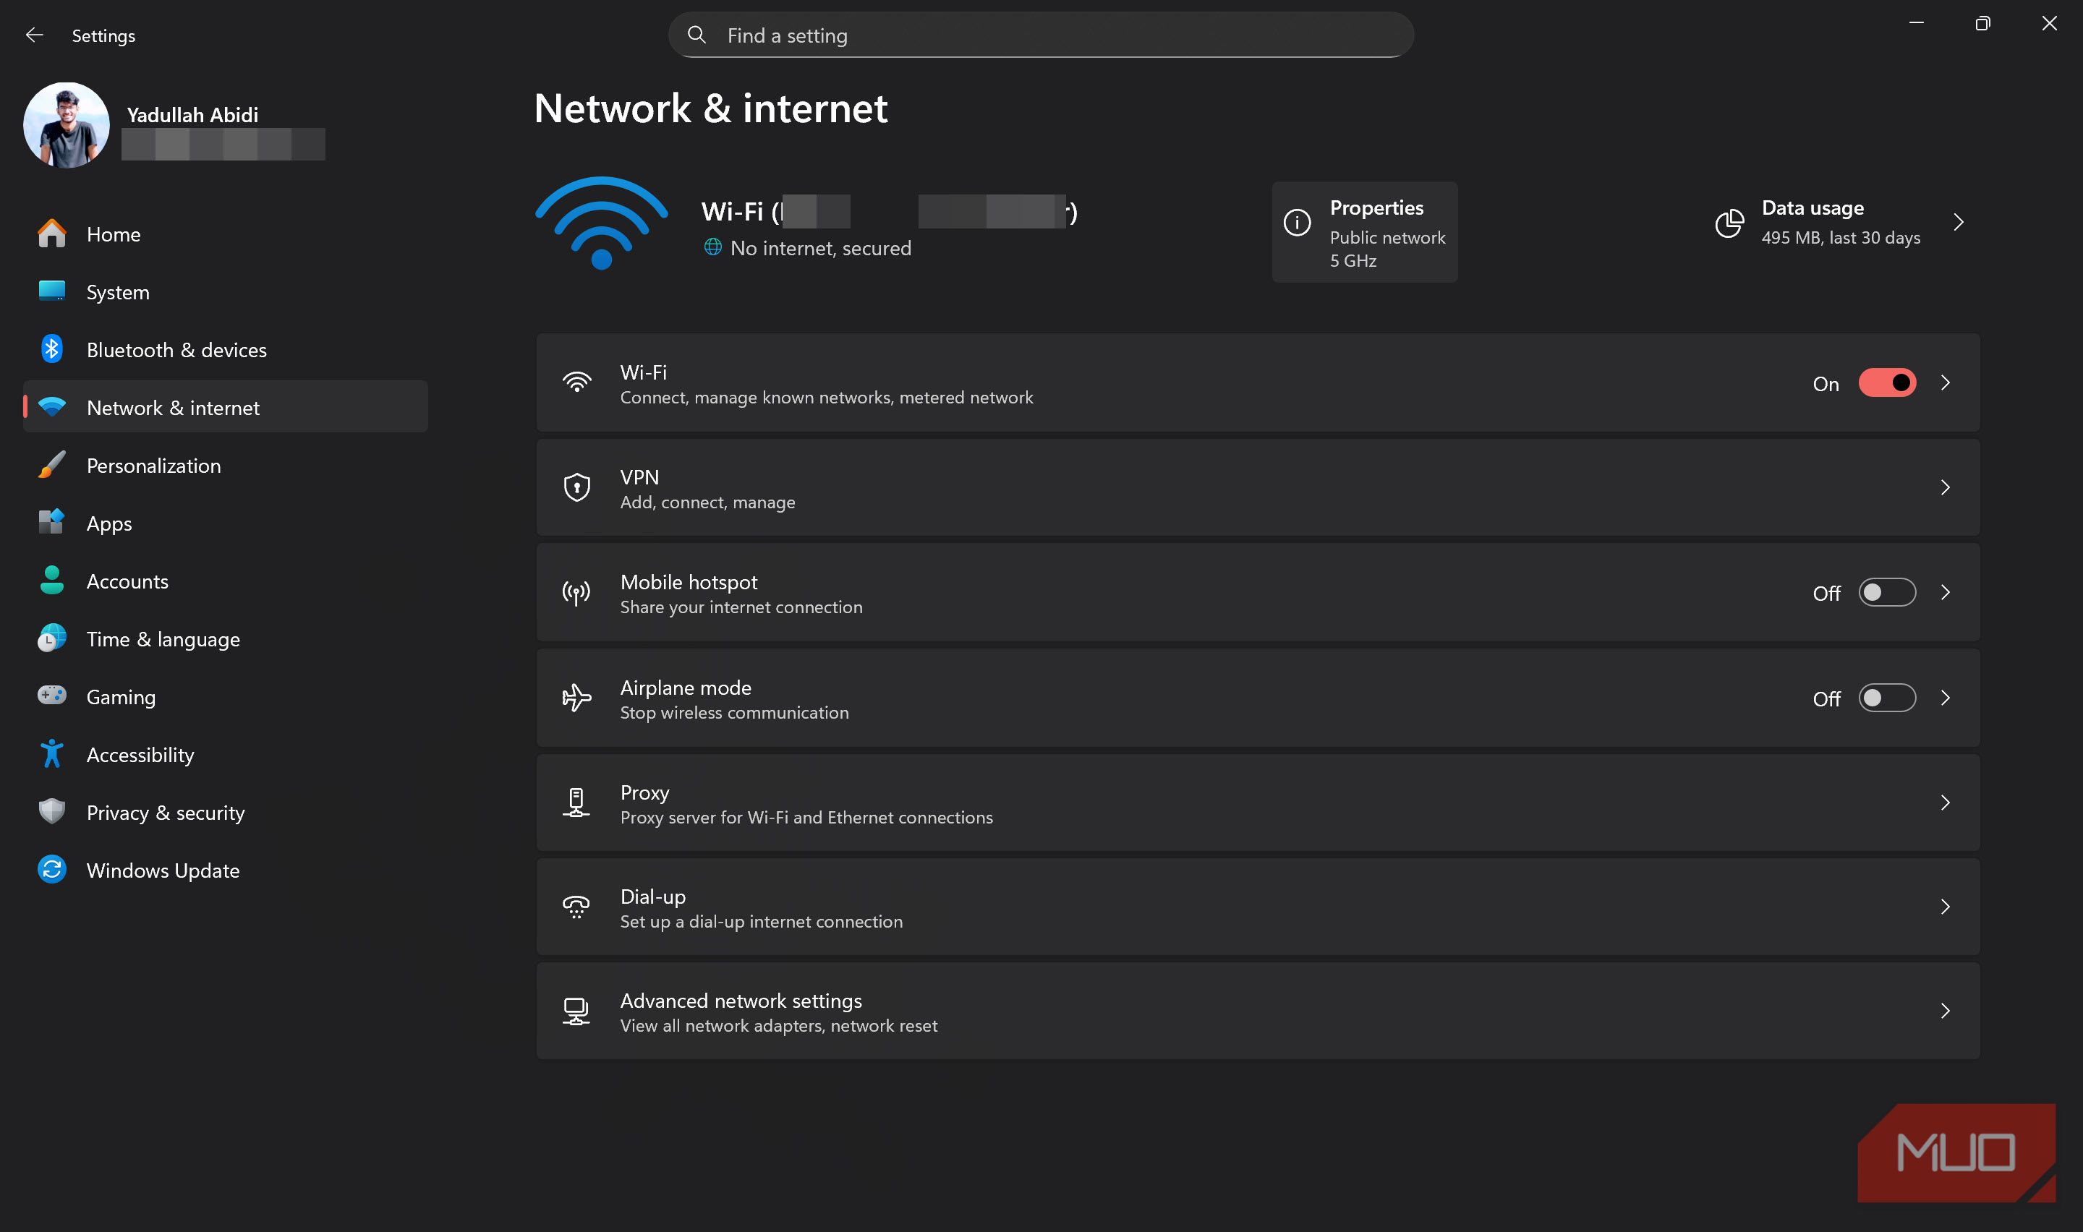
Task: Click the Find a setting search box
Action: pyautogui.click(x=1040, y=35)
